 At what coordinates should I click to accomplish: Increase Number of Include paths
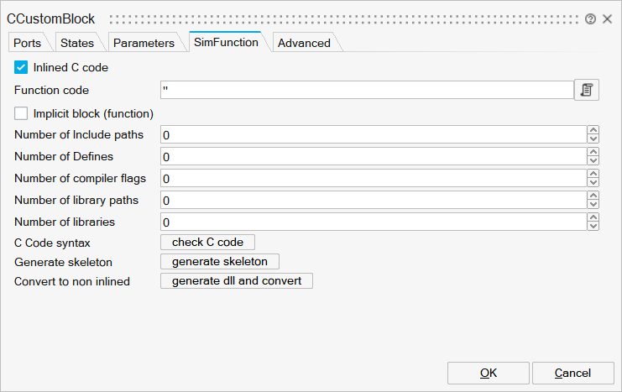[x=593, y=130]
